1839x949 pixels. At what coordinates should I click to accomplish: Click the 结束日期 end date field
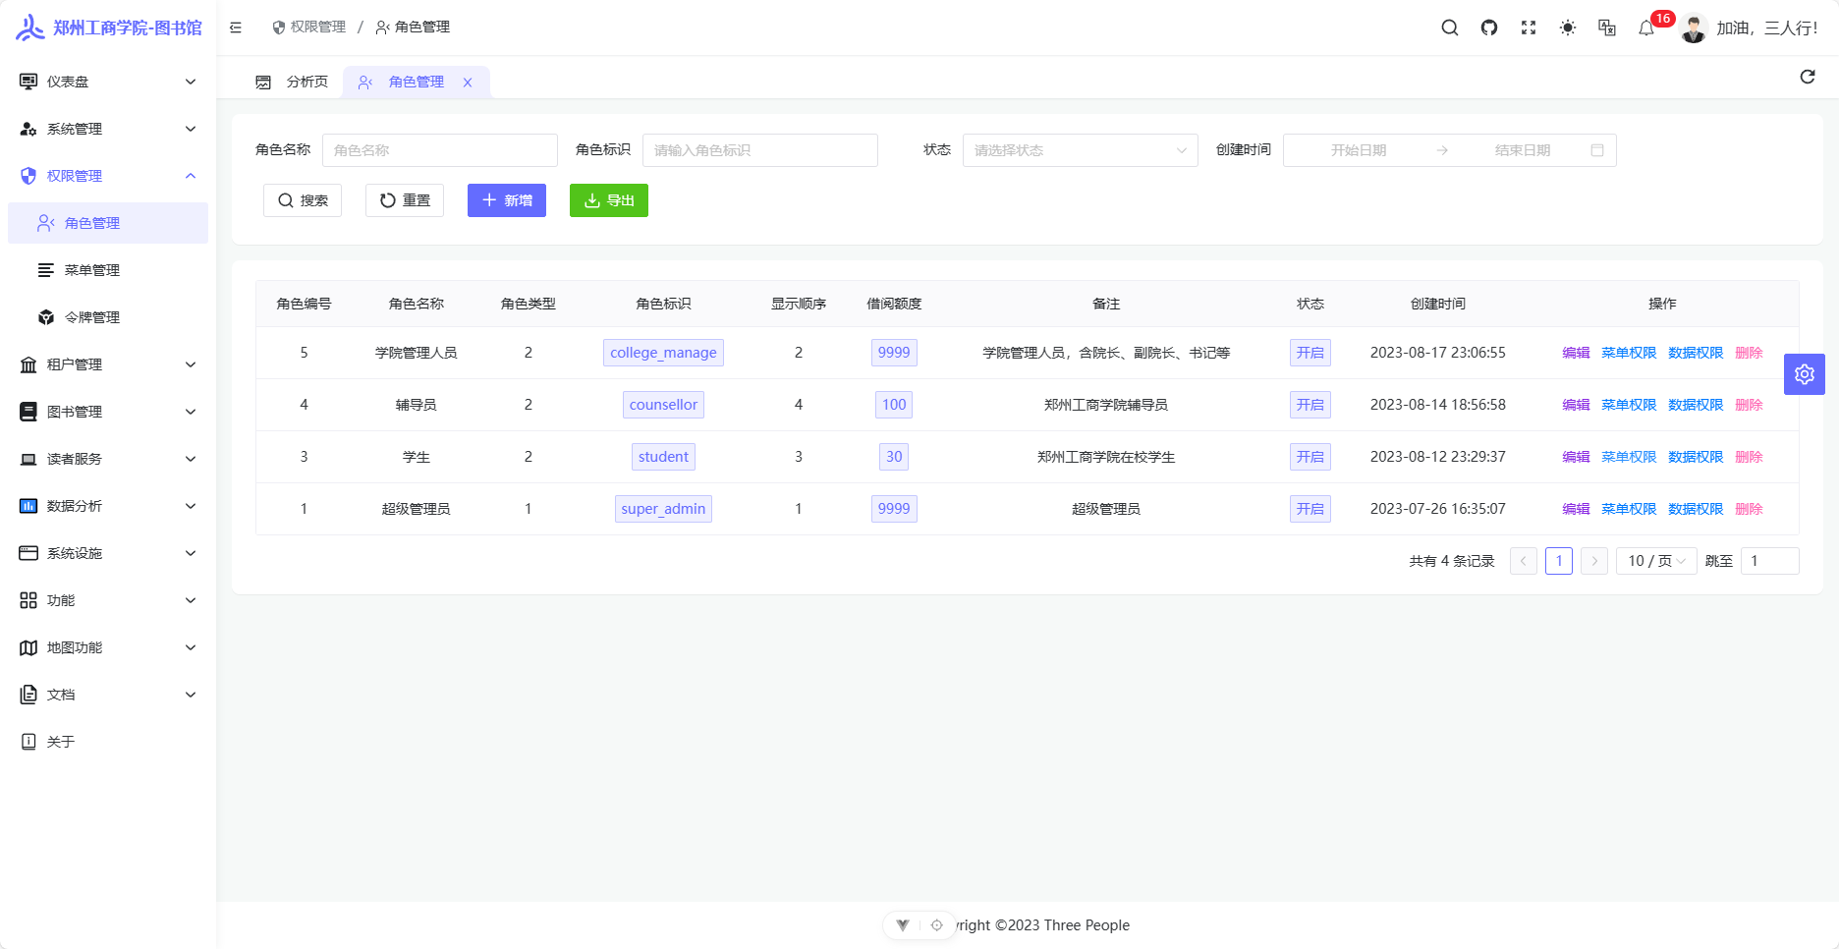tap(1523, 150)
